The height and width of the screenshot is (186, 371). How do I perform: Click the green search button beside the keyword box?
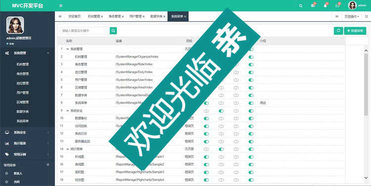(113, 31)
